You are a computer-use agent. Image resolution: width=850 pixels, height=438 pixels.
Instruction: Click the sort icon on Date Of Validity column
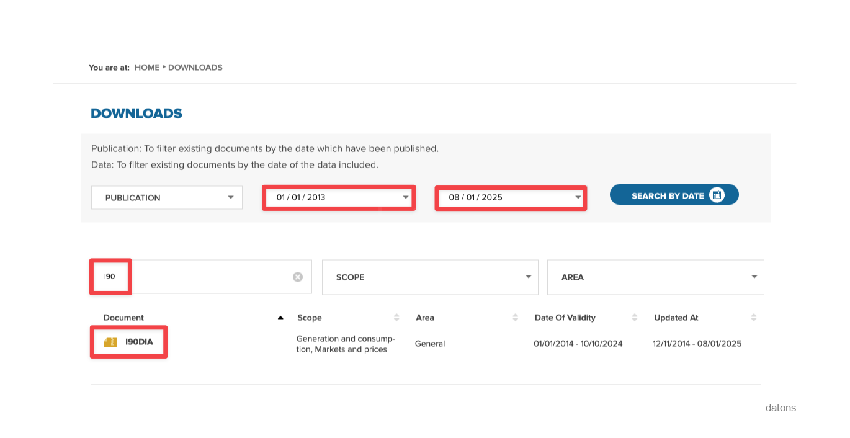pyautogui.click(x=635, y=317)
